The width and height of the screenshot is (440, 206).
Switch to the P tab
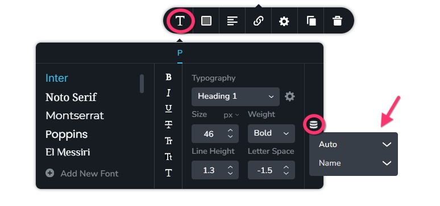pyautogui.click(x=180, y=53)
